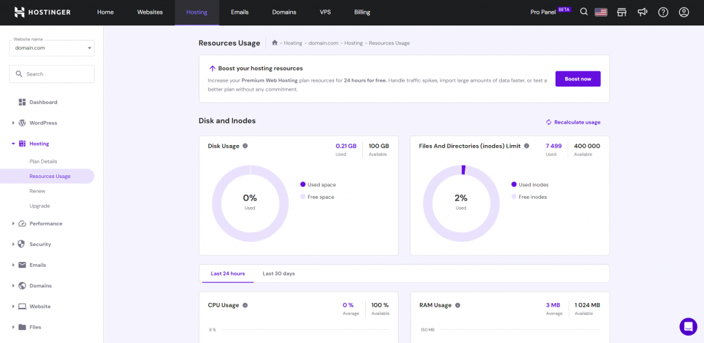Screen dimensions: 704x343
Task: Open the store marketplace icon
Action: (621, 12)
